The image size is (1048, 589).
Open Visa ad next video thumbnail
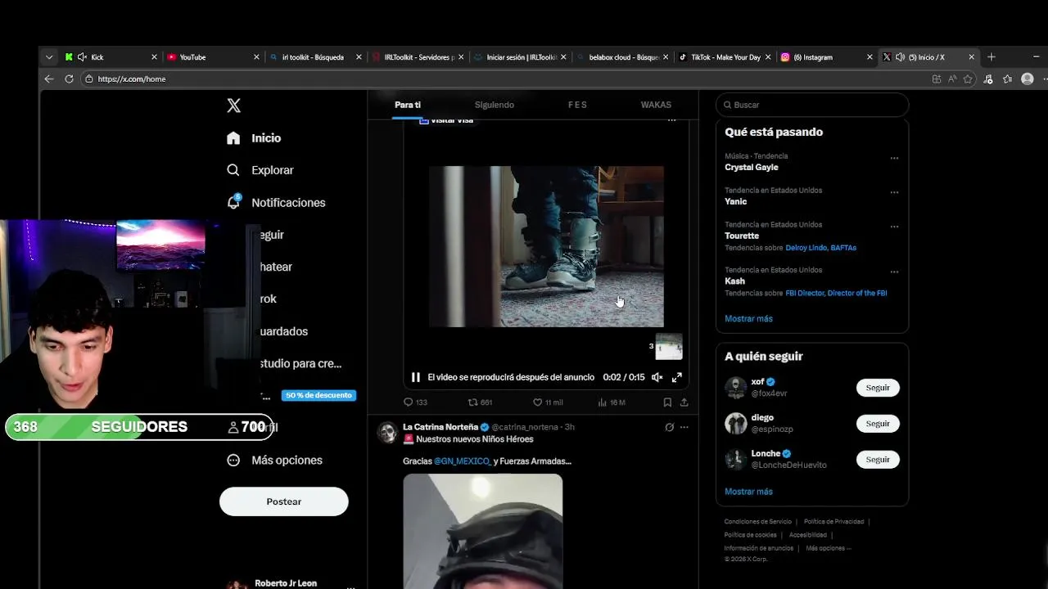(669, 347)
